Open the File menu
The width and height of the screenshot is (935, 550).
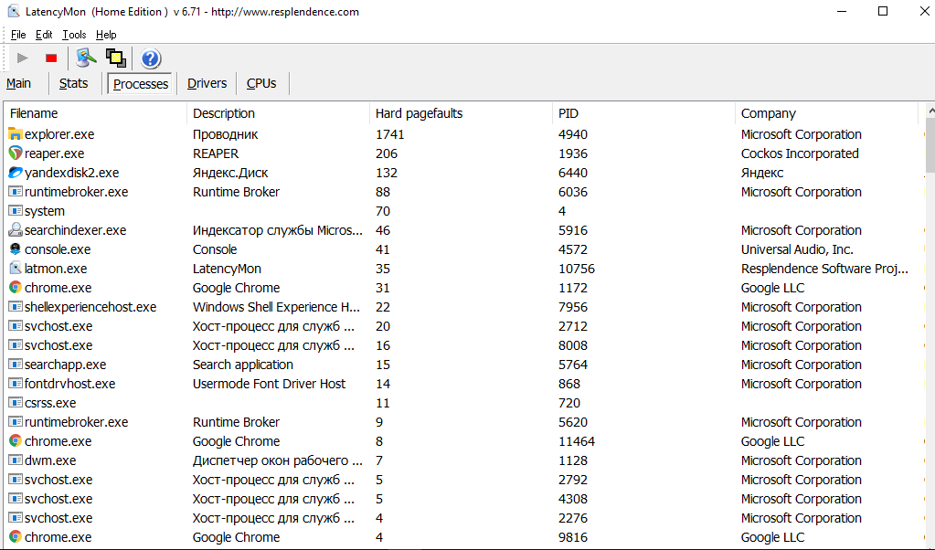[18, 35]
